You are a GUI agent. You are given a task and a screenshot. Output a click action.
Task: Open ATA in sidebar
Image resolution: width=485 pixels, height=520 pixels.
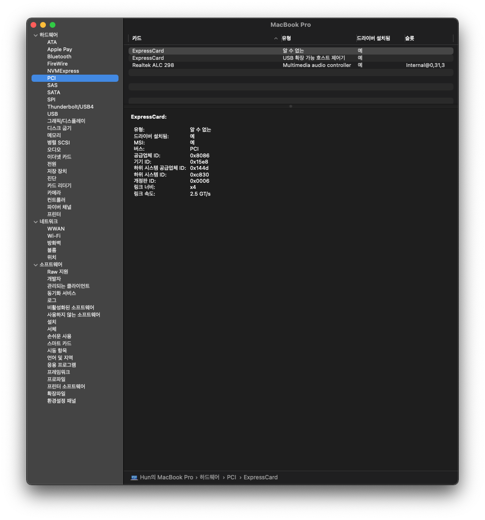[x=52, y=43]
